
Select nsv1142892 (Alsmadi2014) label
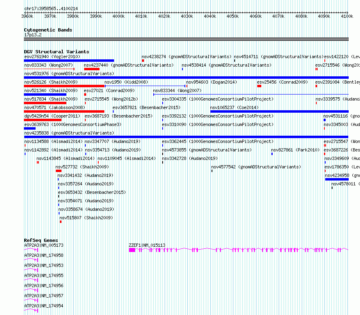tap(53, 150)
